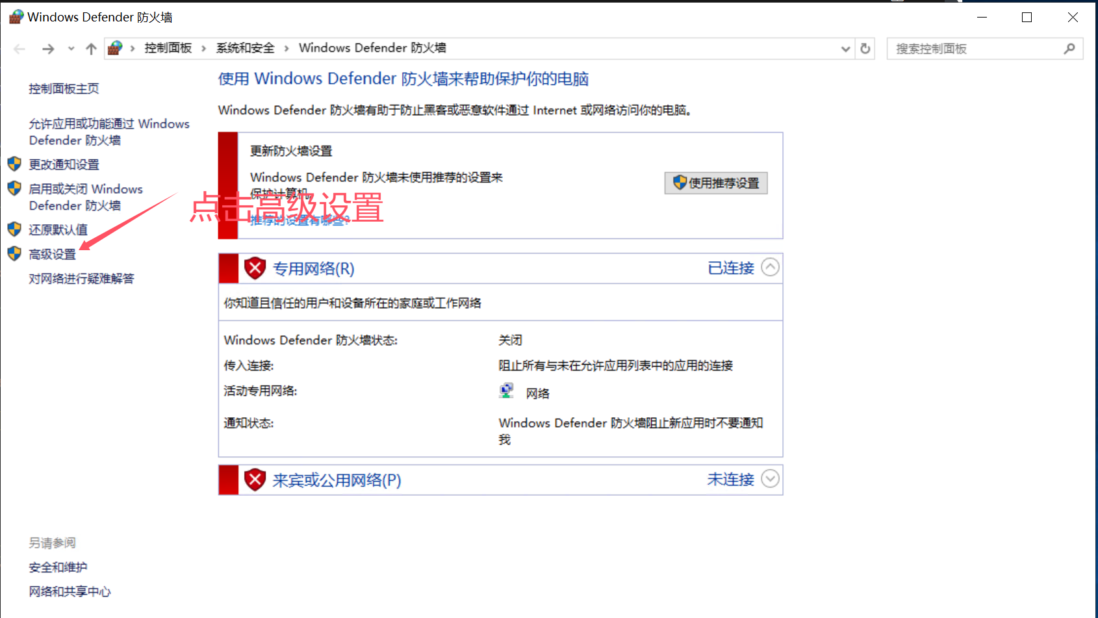This screenshot has height=618, width=1098.
Task: Open 网络和共享中心 link
Action: [x=70, y=591]
